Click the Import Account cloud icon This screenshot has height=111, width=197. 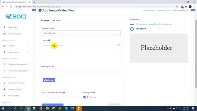tap(5, 34)
